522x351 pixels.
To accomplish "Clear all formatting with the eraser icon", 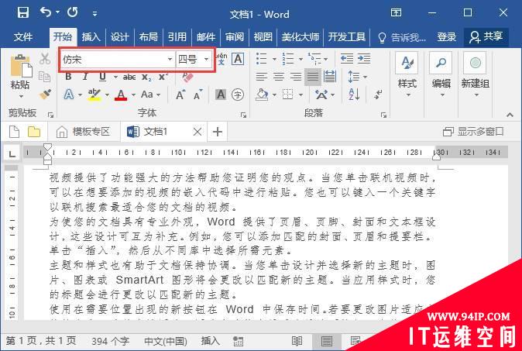I will tap(187, 77).
